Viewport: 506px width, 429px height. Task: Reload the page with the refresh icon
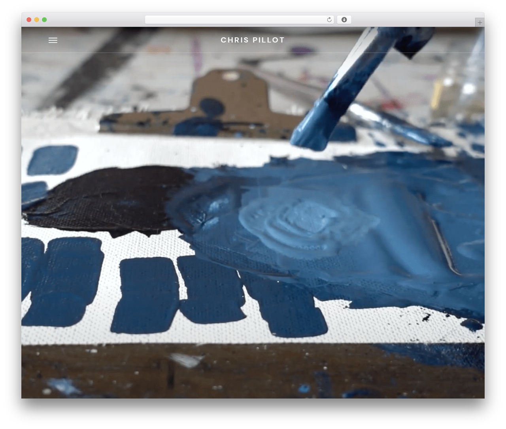click(x=329, y=20)
